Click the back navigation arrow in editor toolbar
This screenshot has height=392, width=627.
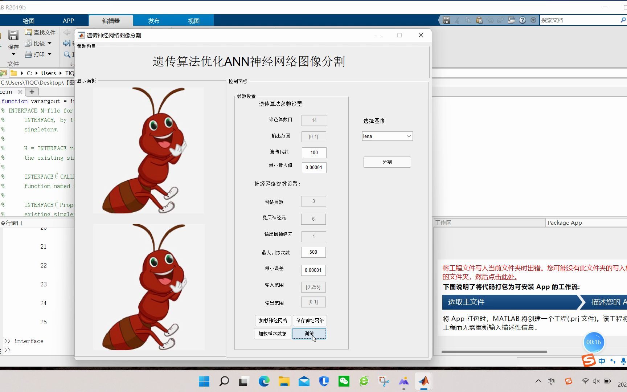pyautogui.click(x=66, y=32)
